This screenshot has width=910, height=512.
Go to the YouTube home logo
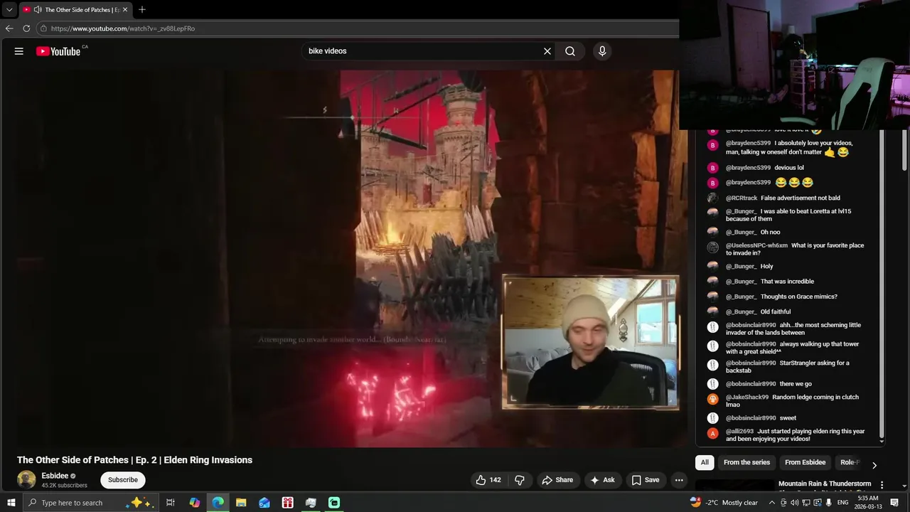coord(58,51)
